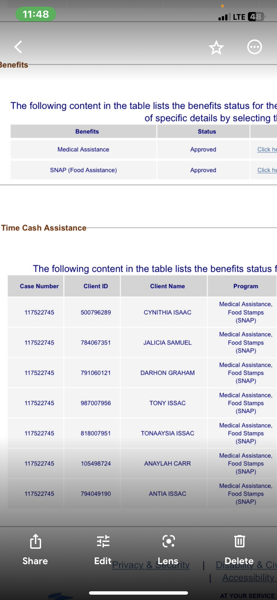Open the Accessibility footer link
This screenshot has width=277, height=600.
pyautogui.click(x=249, y=578)
